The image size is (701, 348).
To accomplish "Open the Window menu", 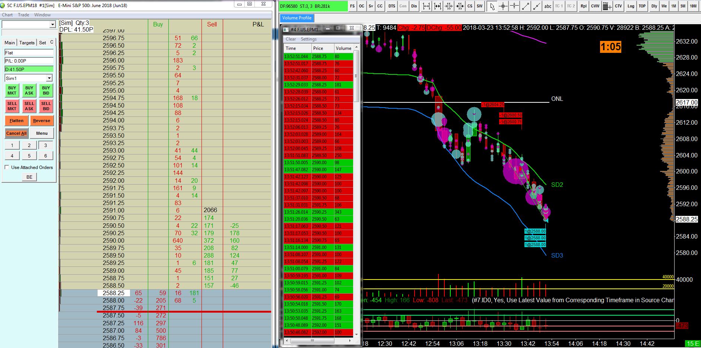I will click(x=42, y=15).
